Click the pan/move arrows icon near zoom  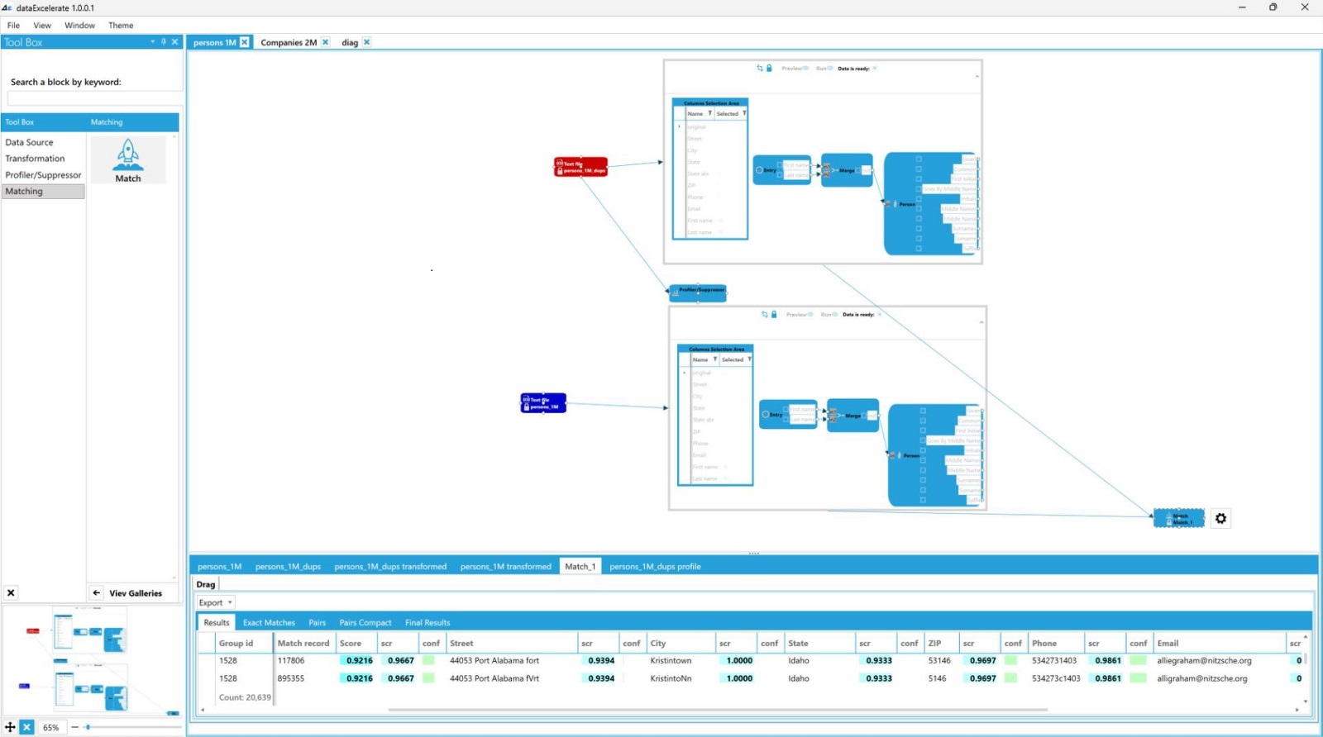click(x=10, y=727)
